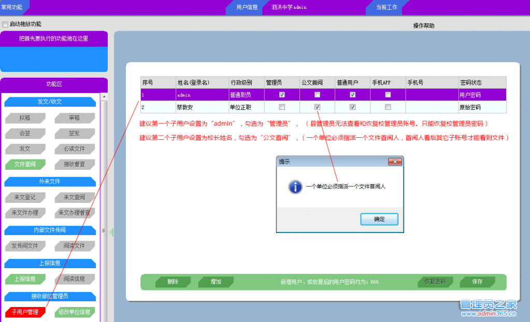
Task: Open the 接收督查 function
Action: pos(75,164)
